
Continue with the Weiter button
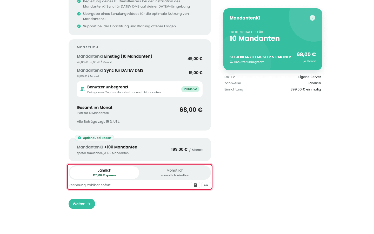click(82, 204)
